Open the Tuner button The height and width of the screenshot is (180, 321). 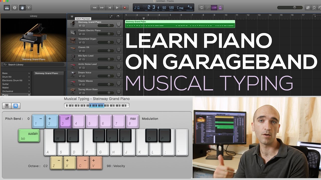click(208, 7)
